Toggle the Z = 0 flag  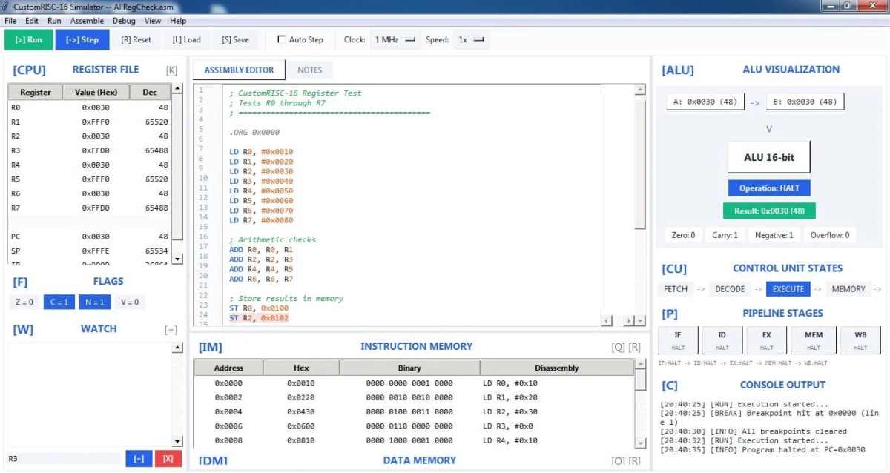tap(25, 302)
